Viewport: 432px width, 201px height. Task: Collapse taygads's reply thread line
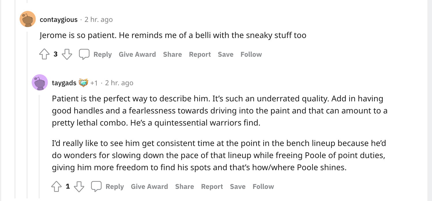tap(39, 144)
